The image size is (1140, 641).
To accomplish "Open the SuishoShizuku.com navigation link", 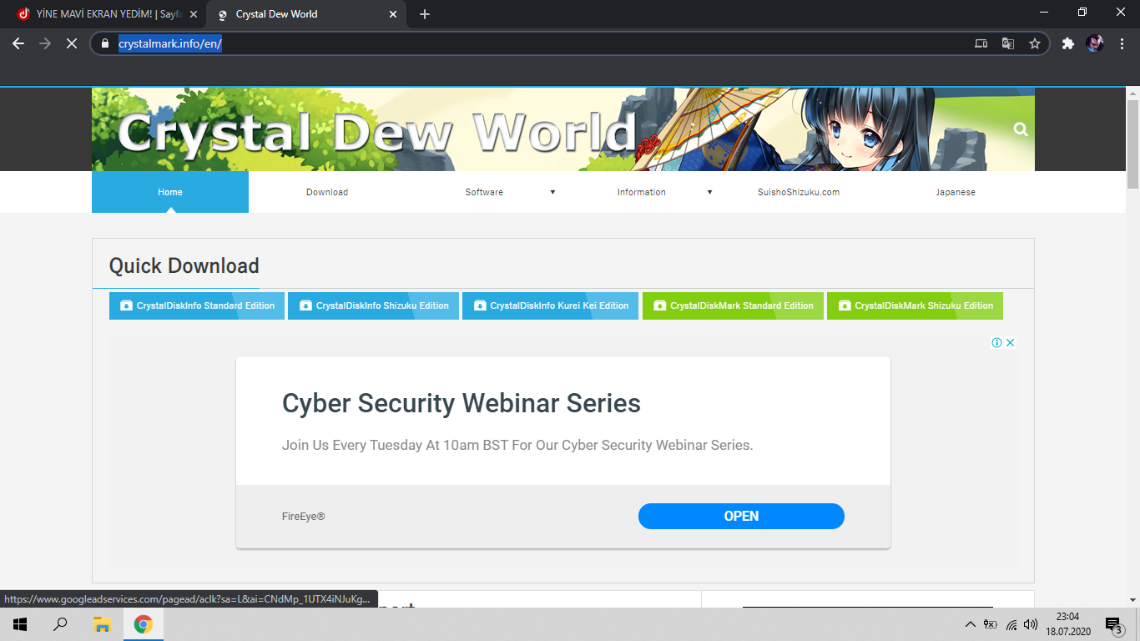I will pyautogui.click(x=799, y=192).
